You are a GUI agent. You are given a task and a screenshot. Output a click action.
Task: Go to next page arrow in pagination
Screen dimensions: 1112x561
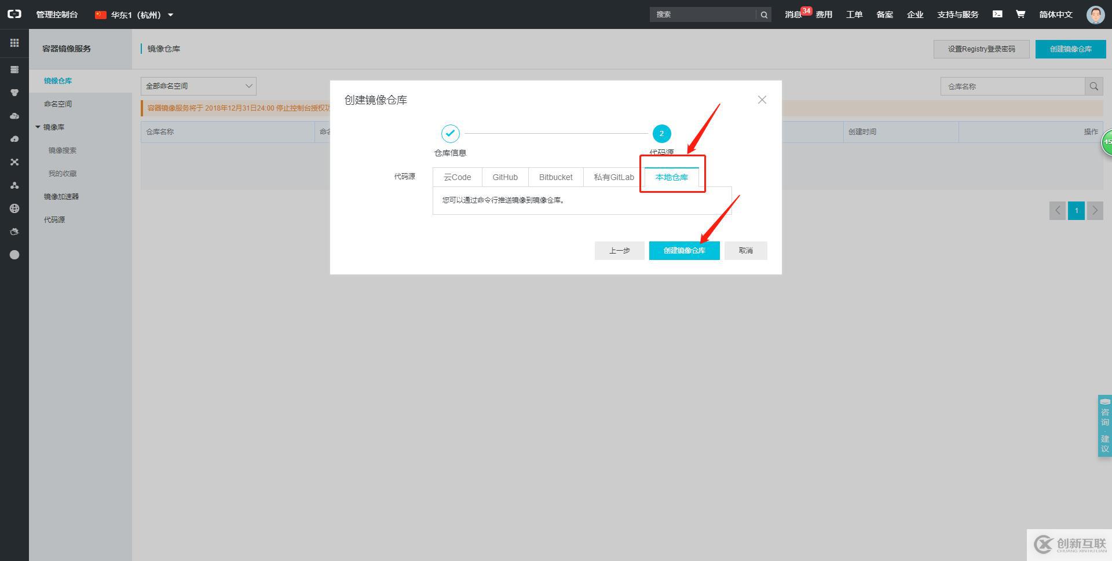click(x=1095, y=211)
